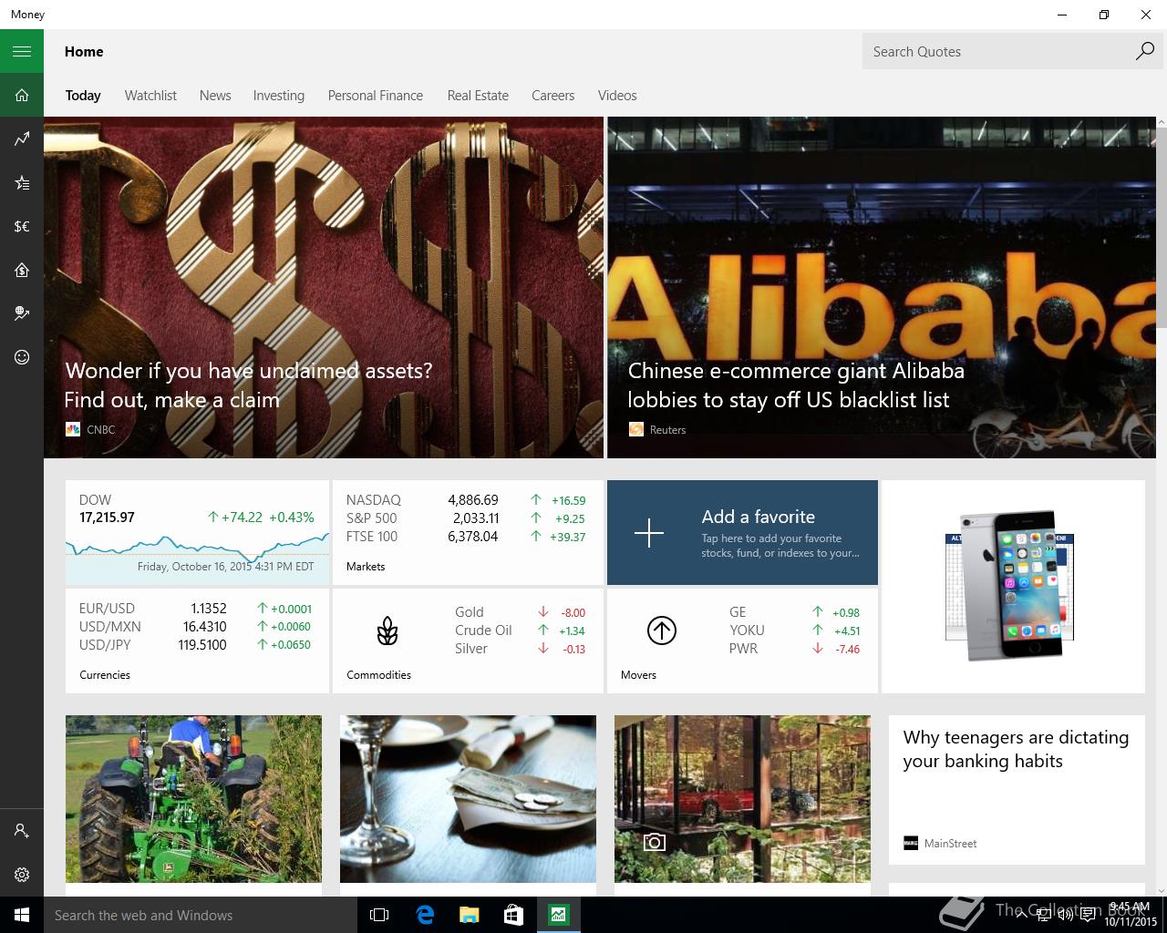1167x933 pixels.
Task: Open Markets via the trending chart sidebar icon
Action: (x=22, y=138)
